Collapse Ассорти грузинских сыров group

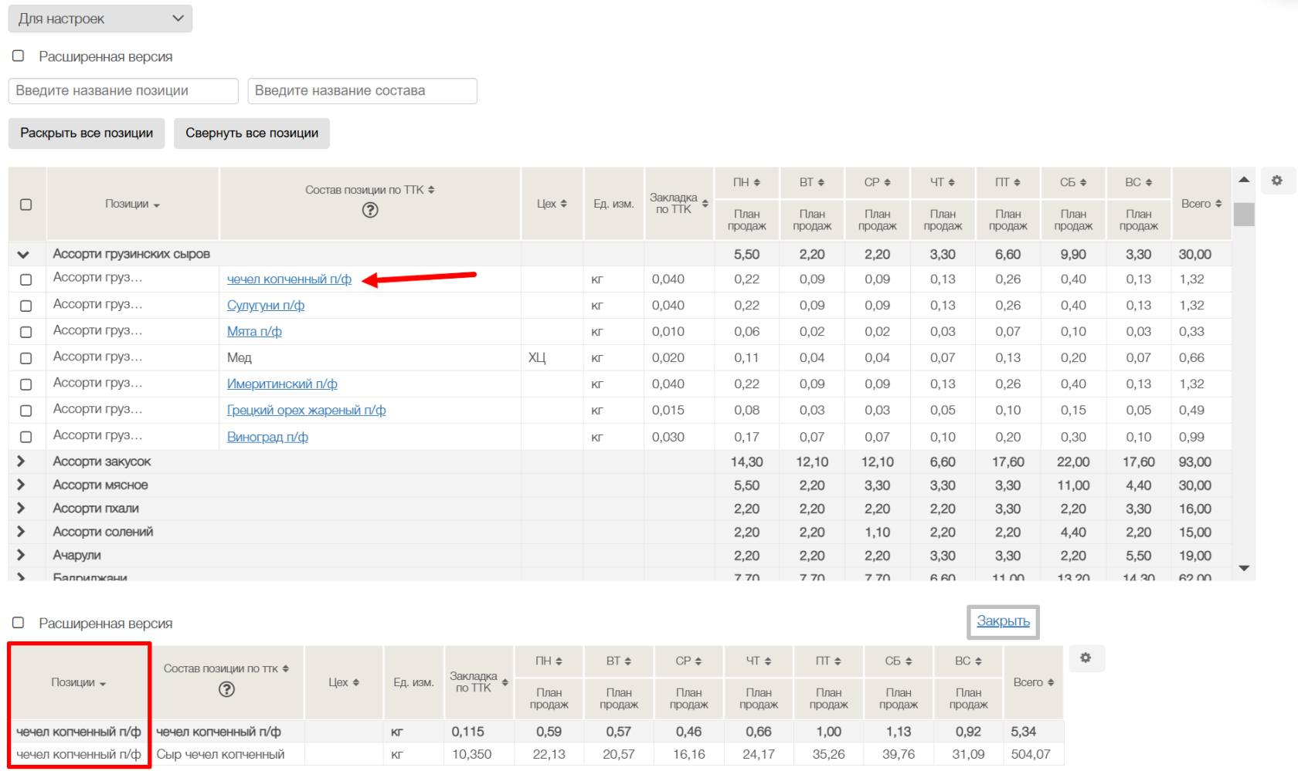tap(23, 255)
